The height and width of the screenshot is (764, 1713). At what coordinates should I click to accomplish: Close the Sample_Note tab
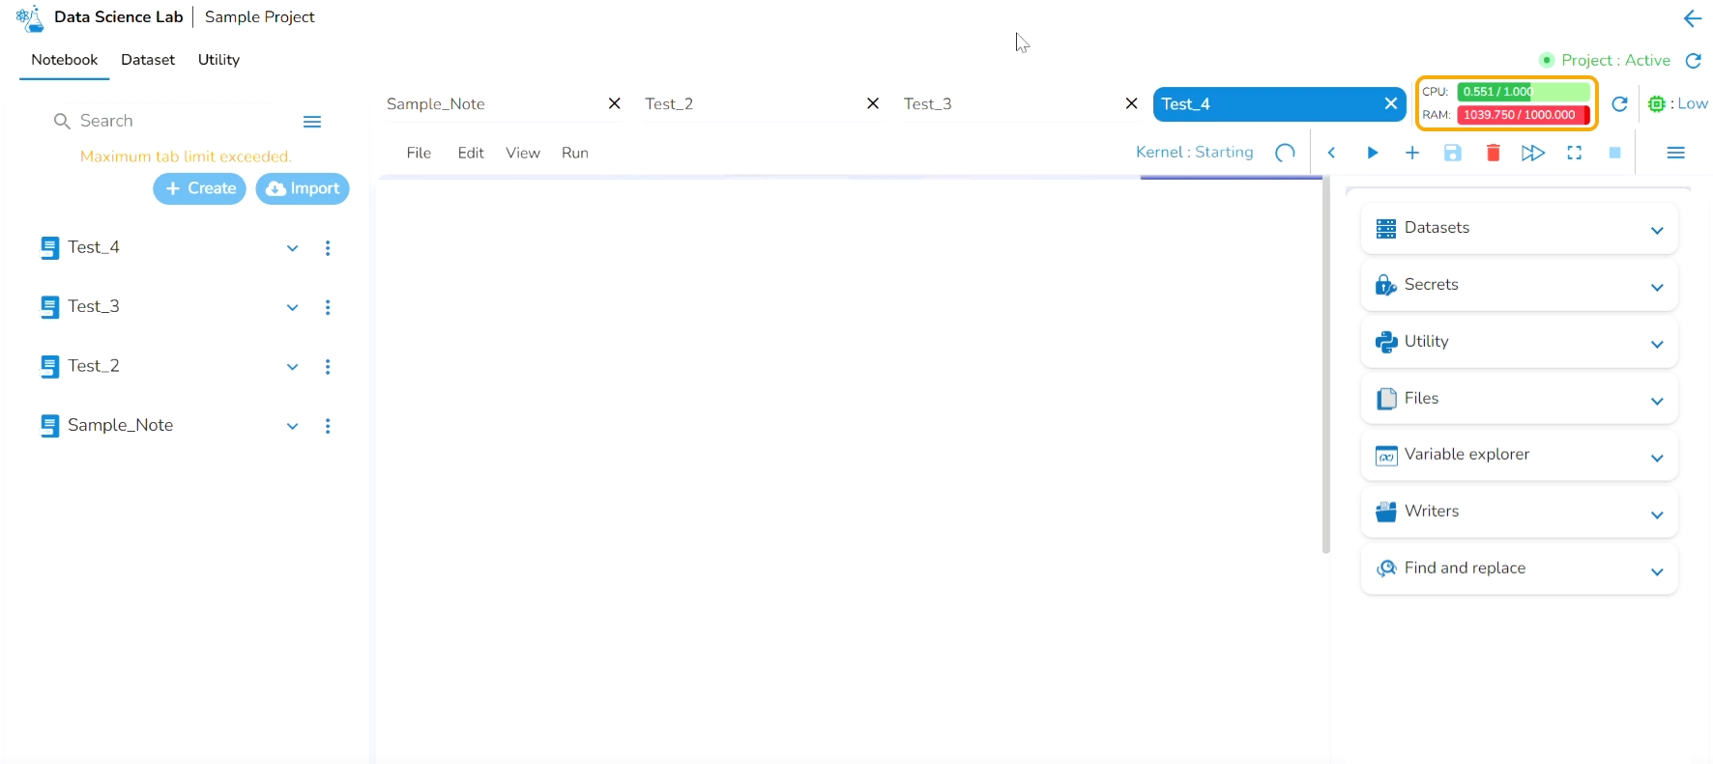(x=615, y=103)
